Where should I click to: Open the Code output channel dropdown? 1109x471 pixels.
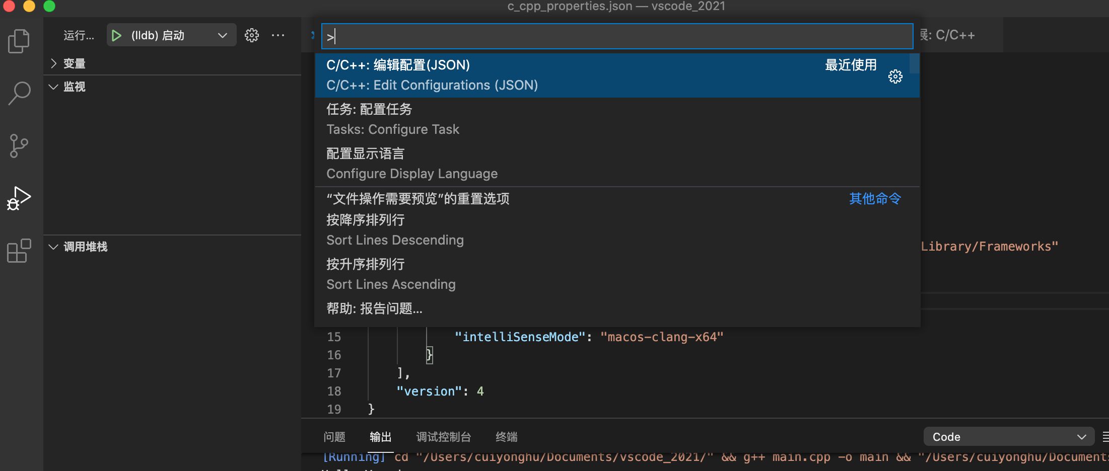1008,437
